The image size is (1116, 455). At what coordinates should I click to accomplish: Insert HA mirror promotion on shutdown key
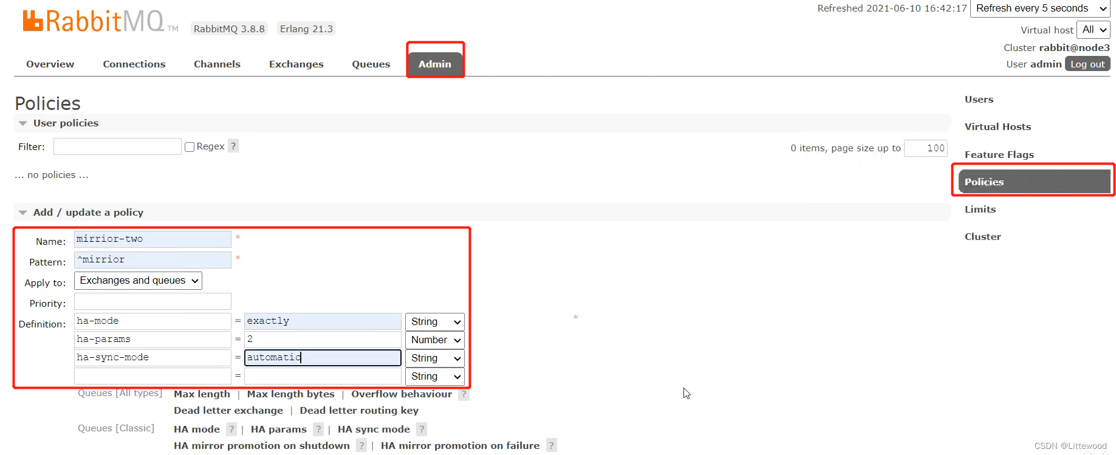point(262,446)
